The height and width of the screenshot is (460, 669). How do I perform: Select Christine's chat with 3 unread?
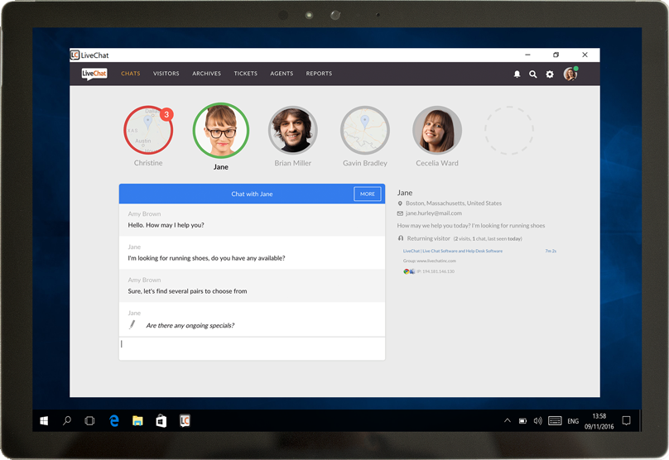pos(148,130)
